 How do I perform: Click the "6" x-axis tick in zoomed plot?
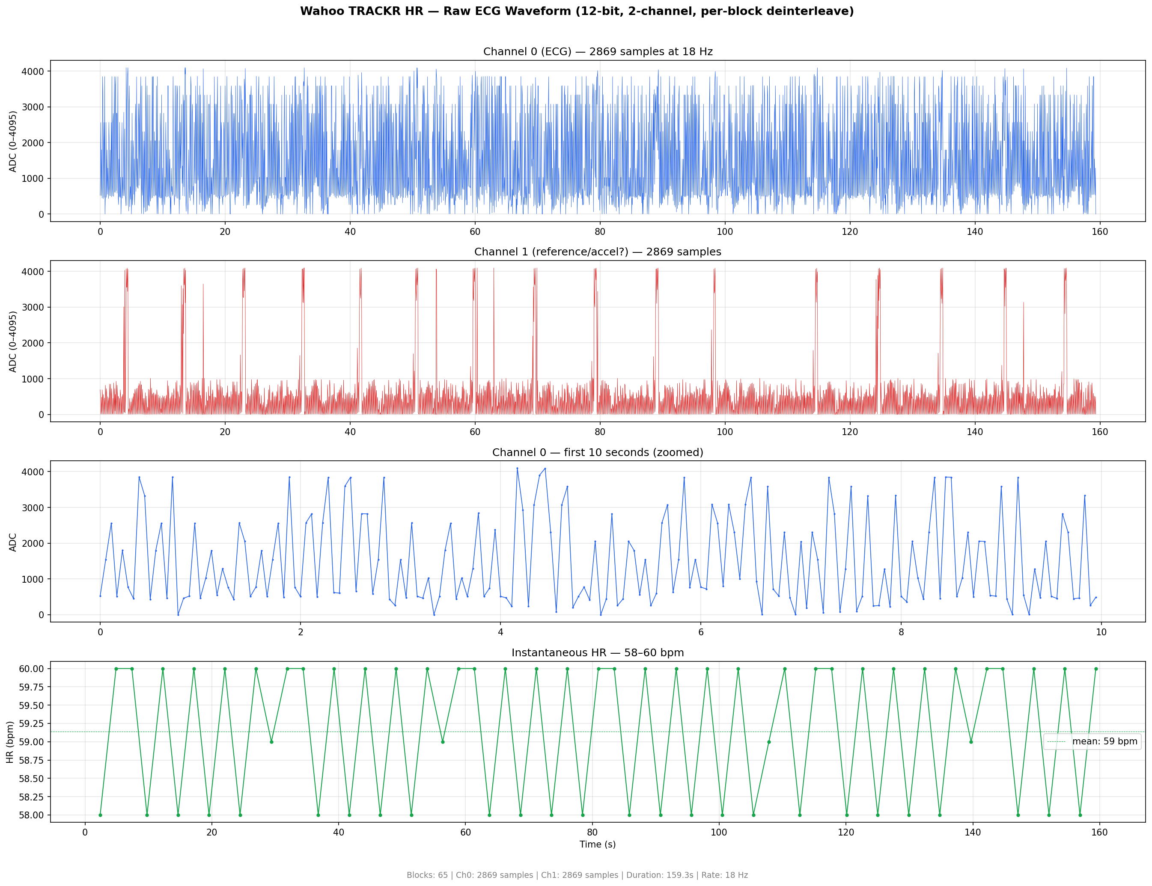pos(701,632)
